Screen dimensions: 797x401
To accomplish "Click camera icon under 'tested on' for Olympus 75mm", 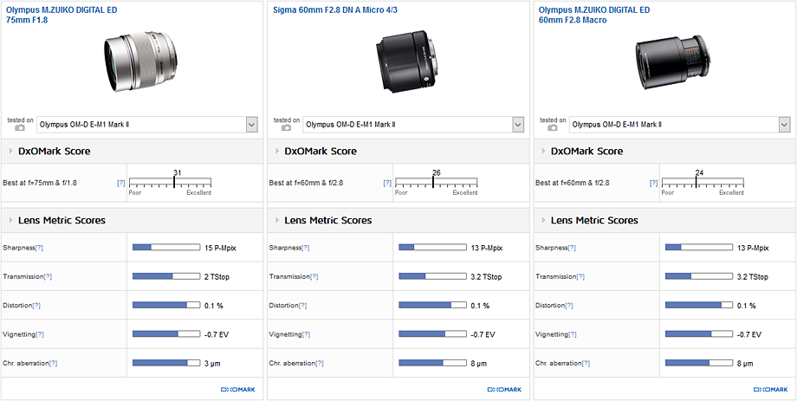I will click(20, 128).
